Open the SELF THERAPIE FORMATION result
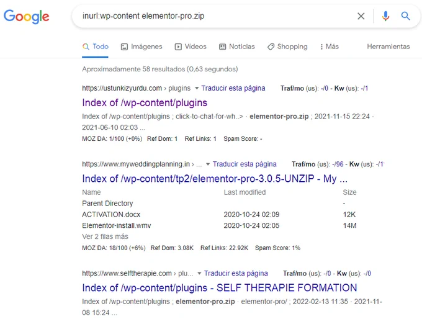 click(x=219, y=288)
